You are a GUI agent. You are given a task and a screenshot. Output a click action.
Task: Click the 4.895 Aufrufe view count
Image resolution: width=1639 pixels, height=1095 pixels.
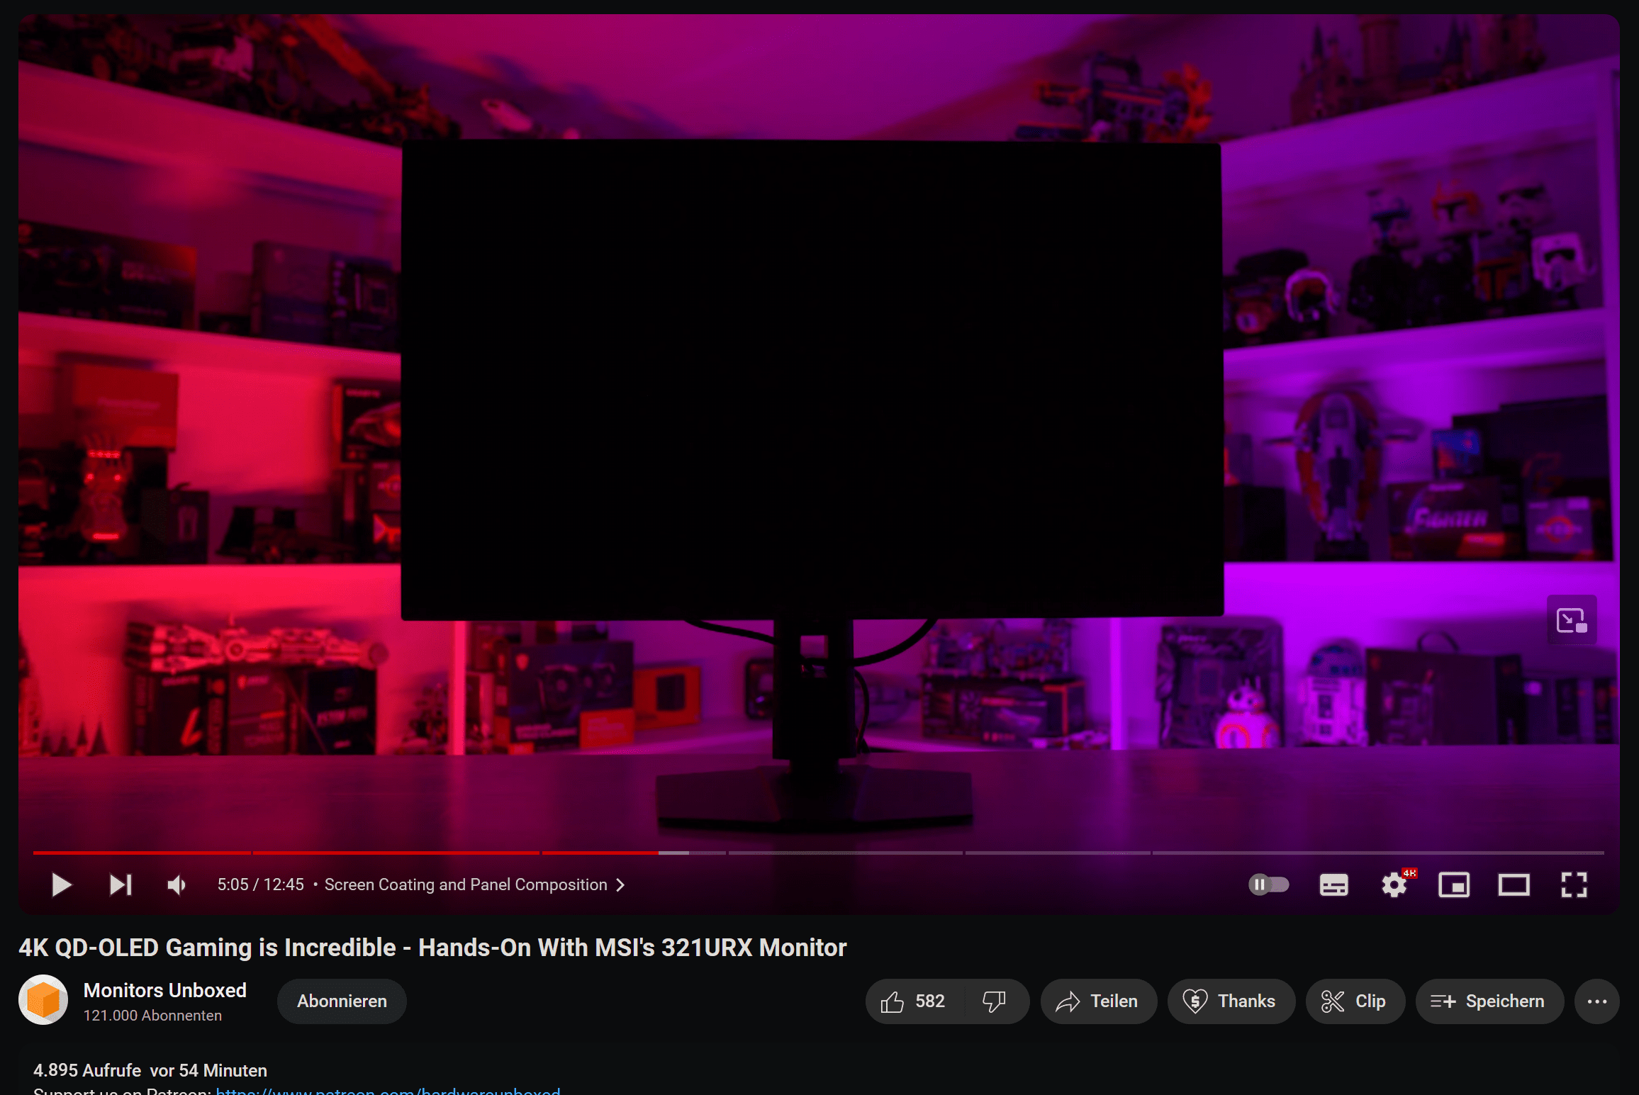click(87, 1070)
